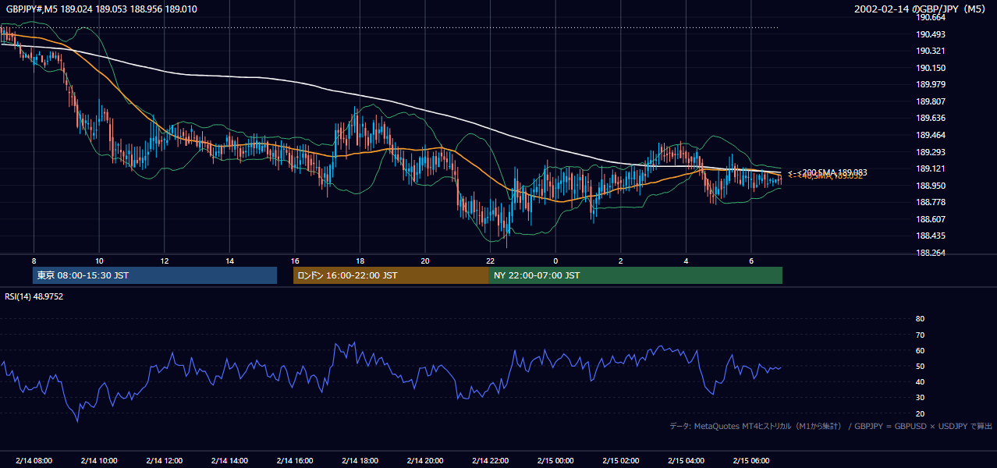Click hour label 20 under price chart
Screen dimensions: 997x468
[425, 261]
